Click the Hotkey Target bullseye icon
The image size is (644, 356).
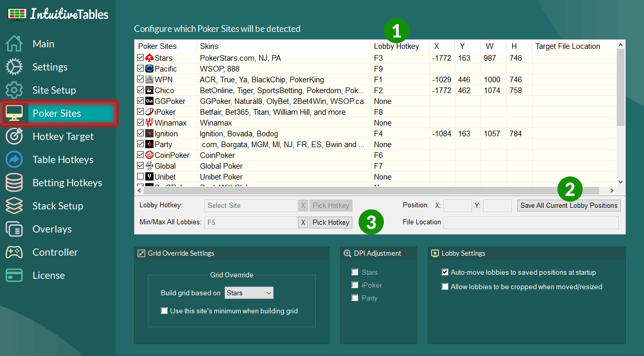pos(14,136)
